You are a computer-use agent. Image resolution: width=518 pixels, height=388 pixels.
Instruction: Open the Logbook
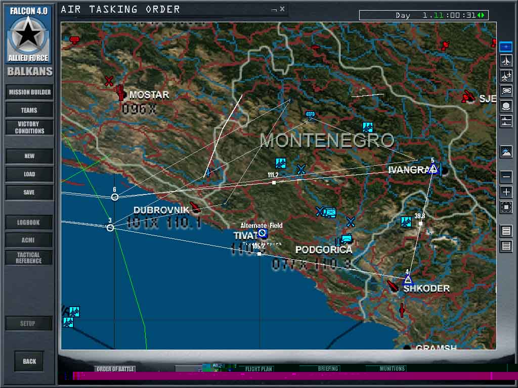(29, 222)
